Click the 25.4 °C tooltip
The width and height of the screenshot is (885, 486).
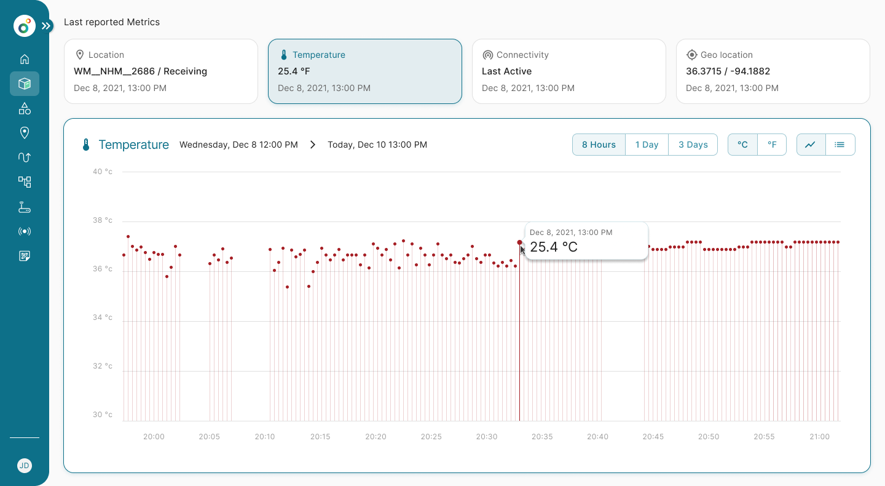(586, 241)
